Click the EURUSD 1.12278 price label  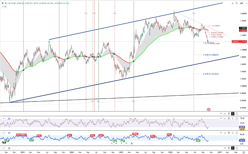239,41
